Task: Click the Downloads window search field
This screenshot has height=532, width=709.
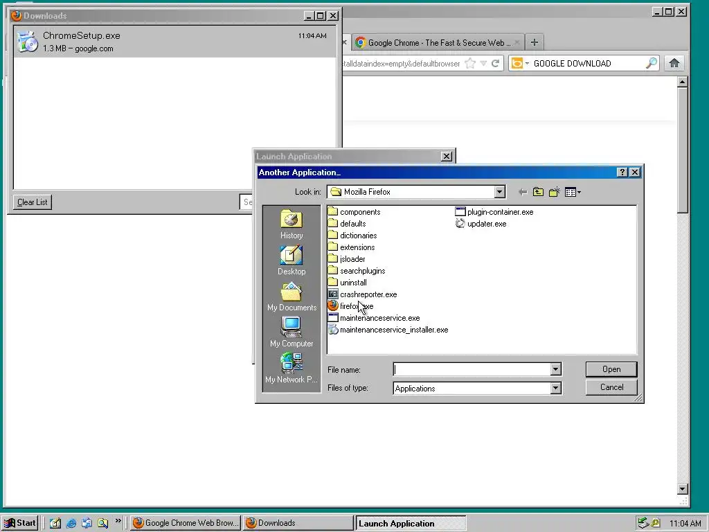Action: click(246, 202)
